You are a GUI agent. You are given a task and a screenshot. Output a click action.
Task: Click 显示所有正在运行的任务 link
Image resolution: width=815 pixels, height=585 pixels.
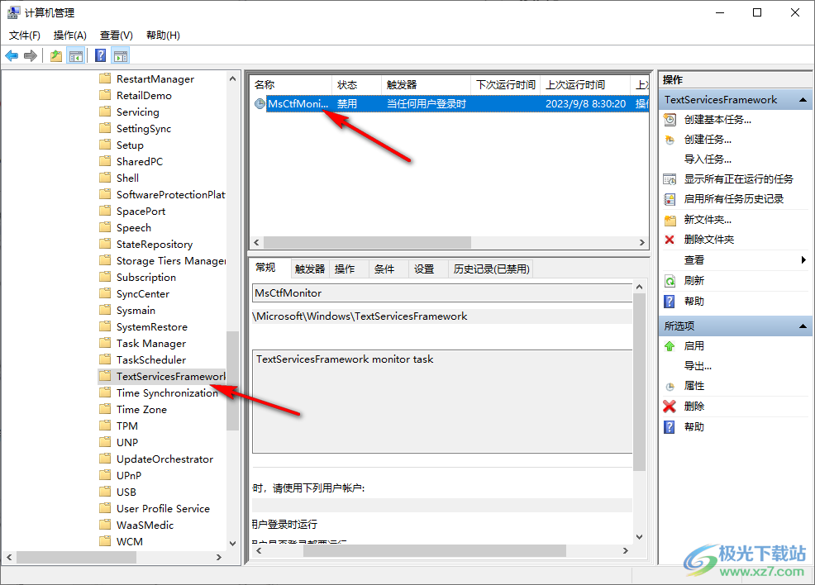click(x=739, y=179)
